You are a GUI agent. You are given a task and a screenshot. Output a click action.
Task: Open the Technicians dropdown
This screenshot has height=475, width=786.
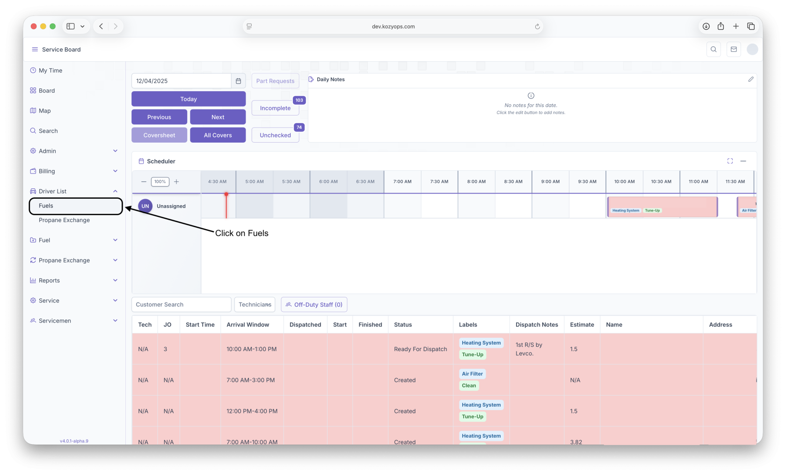click(x=255, y=305)
